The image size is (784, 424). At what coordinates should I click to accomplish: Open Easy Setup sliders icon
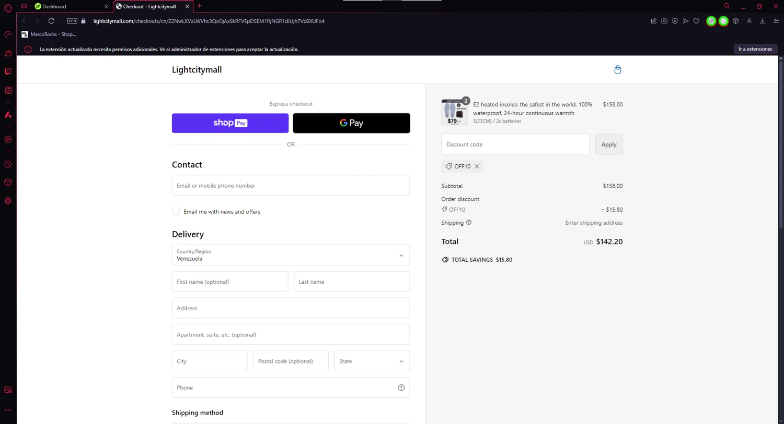(x=776, y=21)
